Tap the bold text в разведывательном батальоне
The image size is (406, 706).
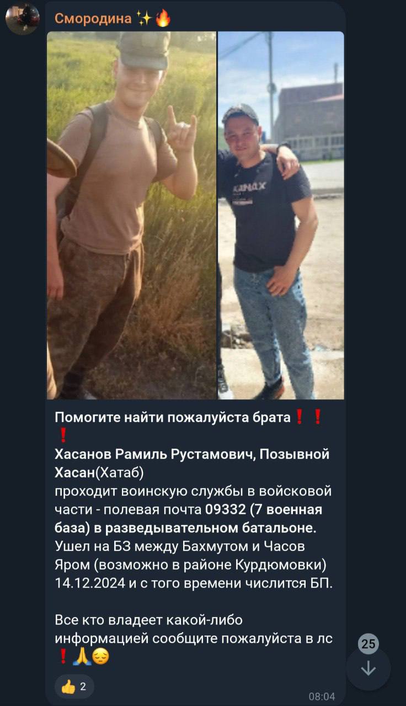click(204, 528)
